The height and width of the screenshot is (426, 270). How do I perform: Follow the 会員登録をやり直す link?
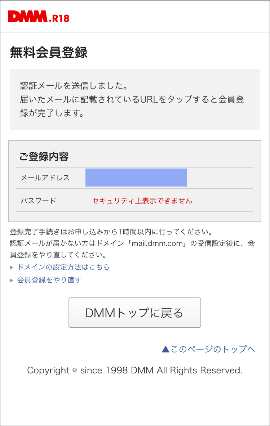pos(49,280)
